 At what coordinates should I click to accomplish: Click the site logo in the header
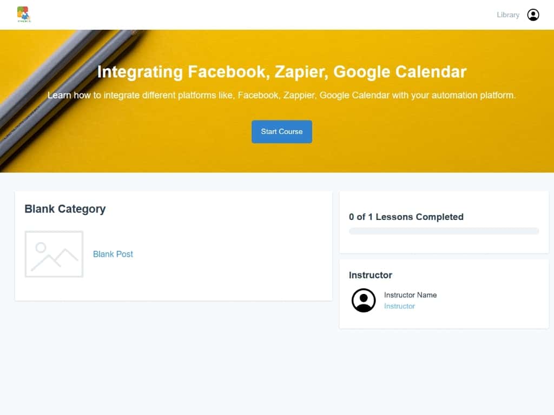(24, 15)
